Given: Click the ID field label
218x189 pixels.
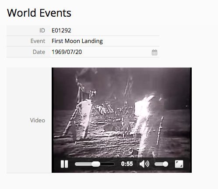Looking at the screenshot, I should coord(42,30).
